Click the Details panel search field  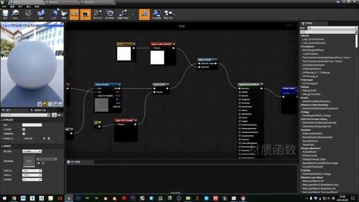[26, 115]
